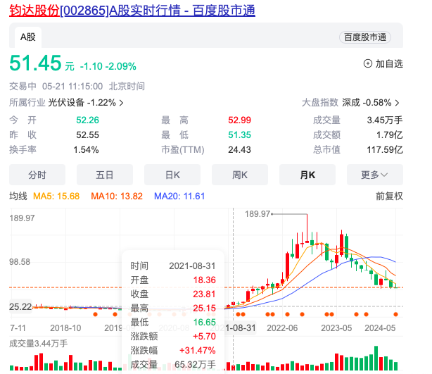This screenshot has height=374, width=432.
Task: Expand the 光伏设备 industry chevron
Action: [122, 103]
